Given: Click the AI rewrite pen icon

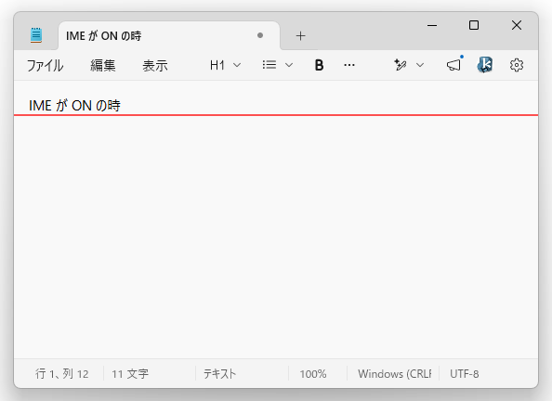Looking at the screenshot, I should (401, 65).
